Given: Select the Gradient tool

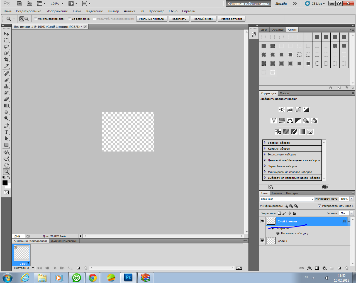Looking at the screenshot, I should [6, 106].
